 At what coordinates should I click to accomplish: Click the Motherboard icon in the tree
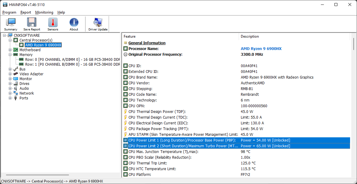pos(16,50)
